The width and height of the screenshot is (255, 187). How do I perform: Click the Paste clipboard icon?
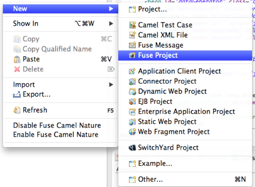click(17, 59)
